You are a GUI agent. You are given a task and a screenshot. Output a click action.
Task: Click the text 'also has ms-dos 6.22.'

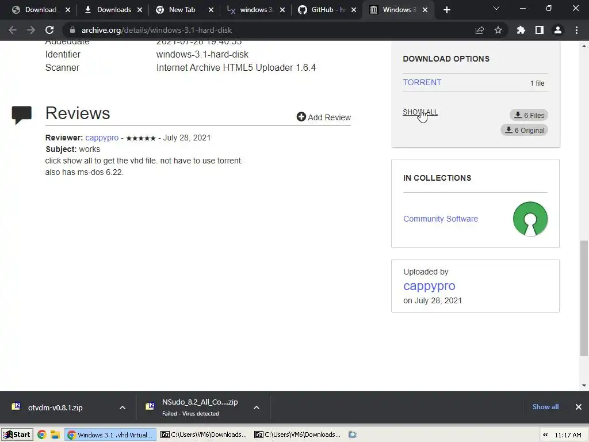[x=85, y=172]
